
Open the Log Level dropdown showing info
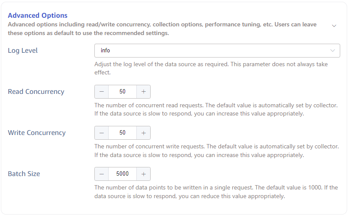click(x=217, y=51)
